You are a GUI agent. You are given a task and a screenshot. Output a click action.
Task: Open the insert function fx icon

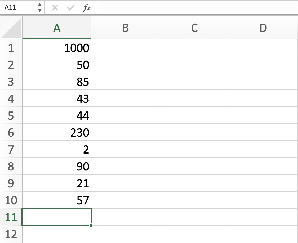(x=87, y=8)
